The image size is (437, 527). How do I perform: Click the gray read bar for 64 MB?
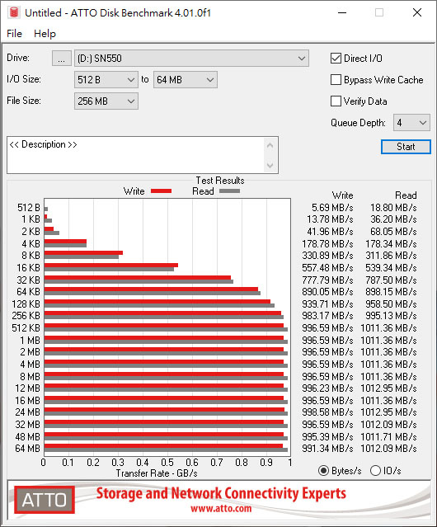click(166, 450)
